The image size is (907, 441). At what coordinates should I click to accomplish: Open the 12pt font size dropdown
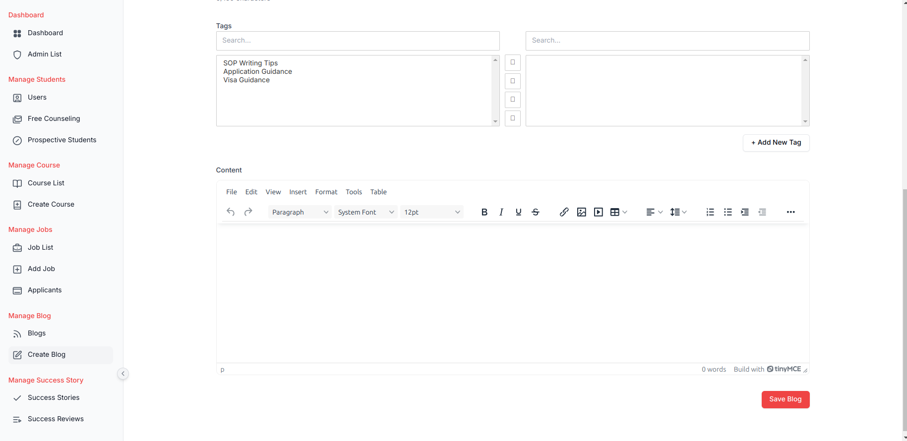[432, 212]
